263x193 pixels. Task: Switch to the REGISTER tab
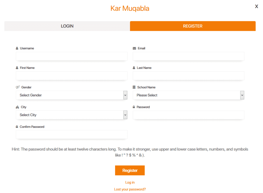click(x=193, y=26)
